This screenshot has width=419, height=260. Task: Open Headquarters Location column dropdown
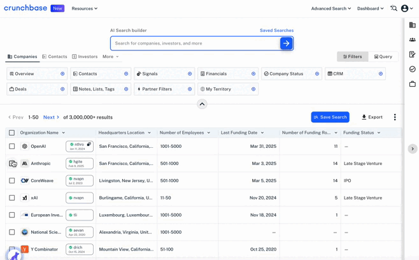coord(149,133)
